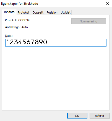Click the blank white area below Data field
Viewport: 112px width, 121px height.
tap(56, 78)
